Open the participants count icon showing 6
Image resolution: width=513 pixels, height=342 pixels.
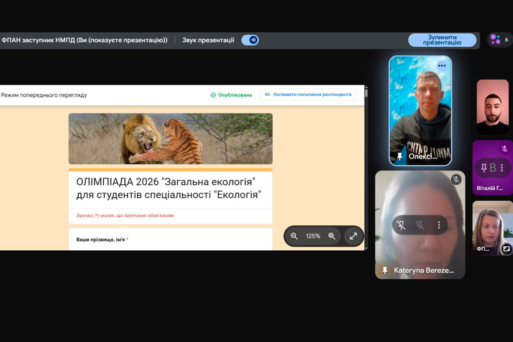click(499, 39)
